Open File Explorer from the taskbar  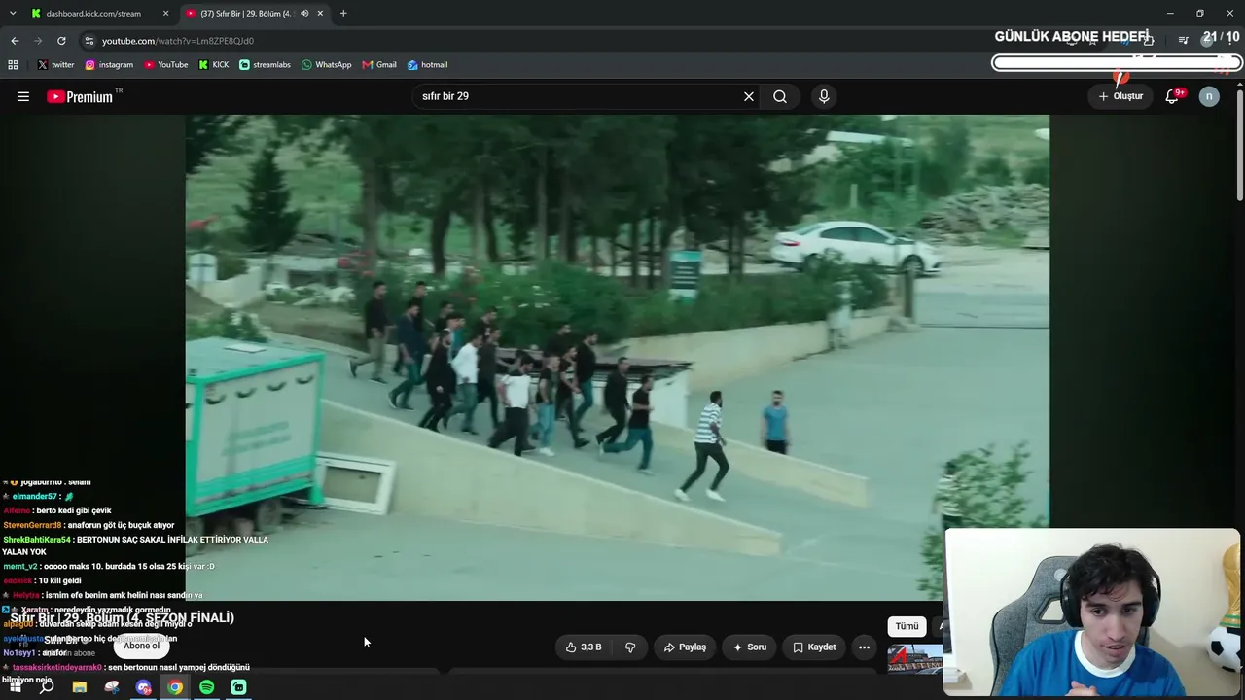tap(80, 687)
